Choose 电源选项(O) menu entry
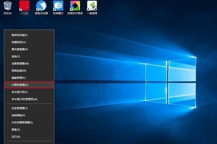 (29, 42)
